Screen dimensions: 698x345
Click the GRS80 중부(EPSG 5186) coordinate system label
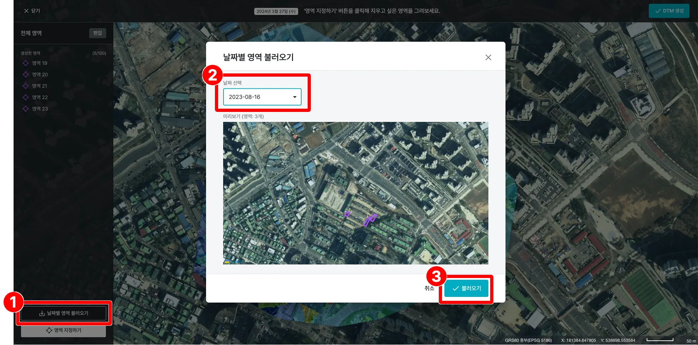[528, 340]
